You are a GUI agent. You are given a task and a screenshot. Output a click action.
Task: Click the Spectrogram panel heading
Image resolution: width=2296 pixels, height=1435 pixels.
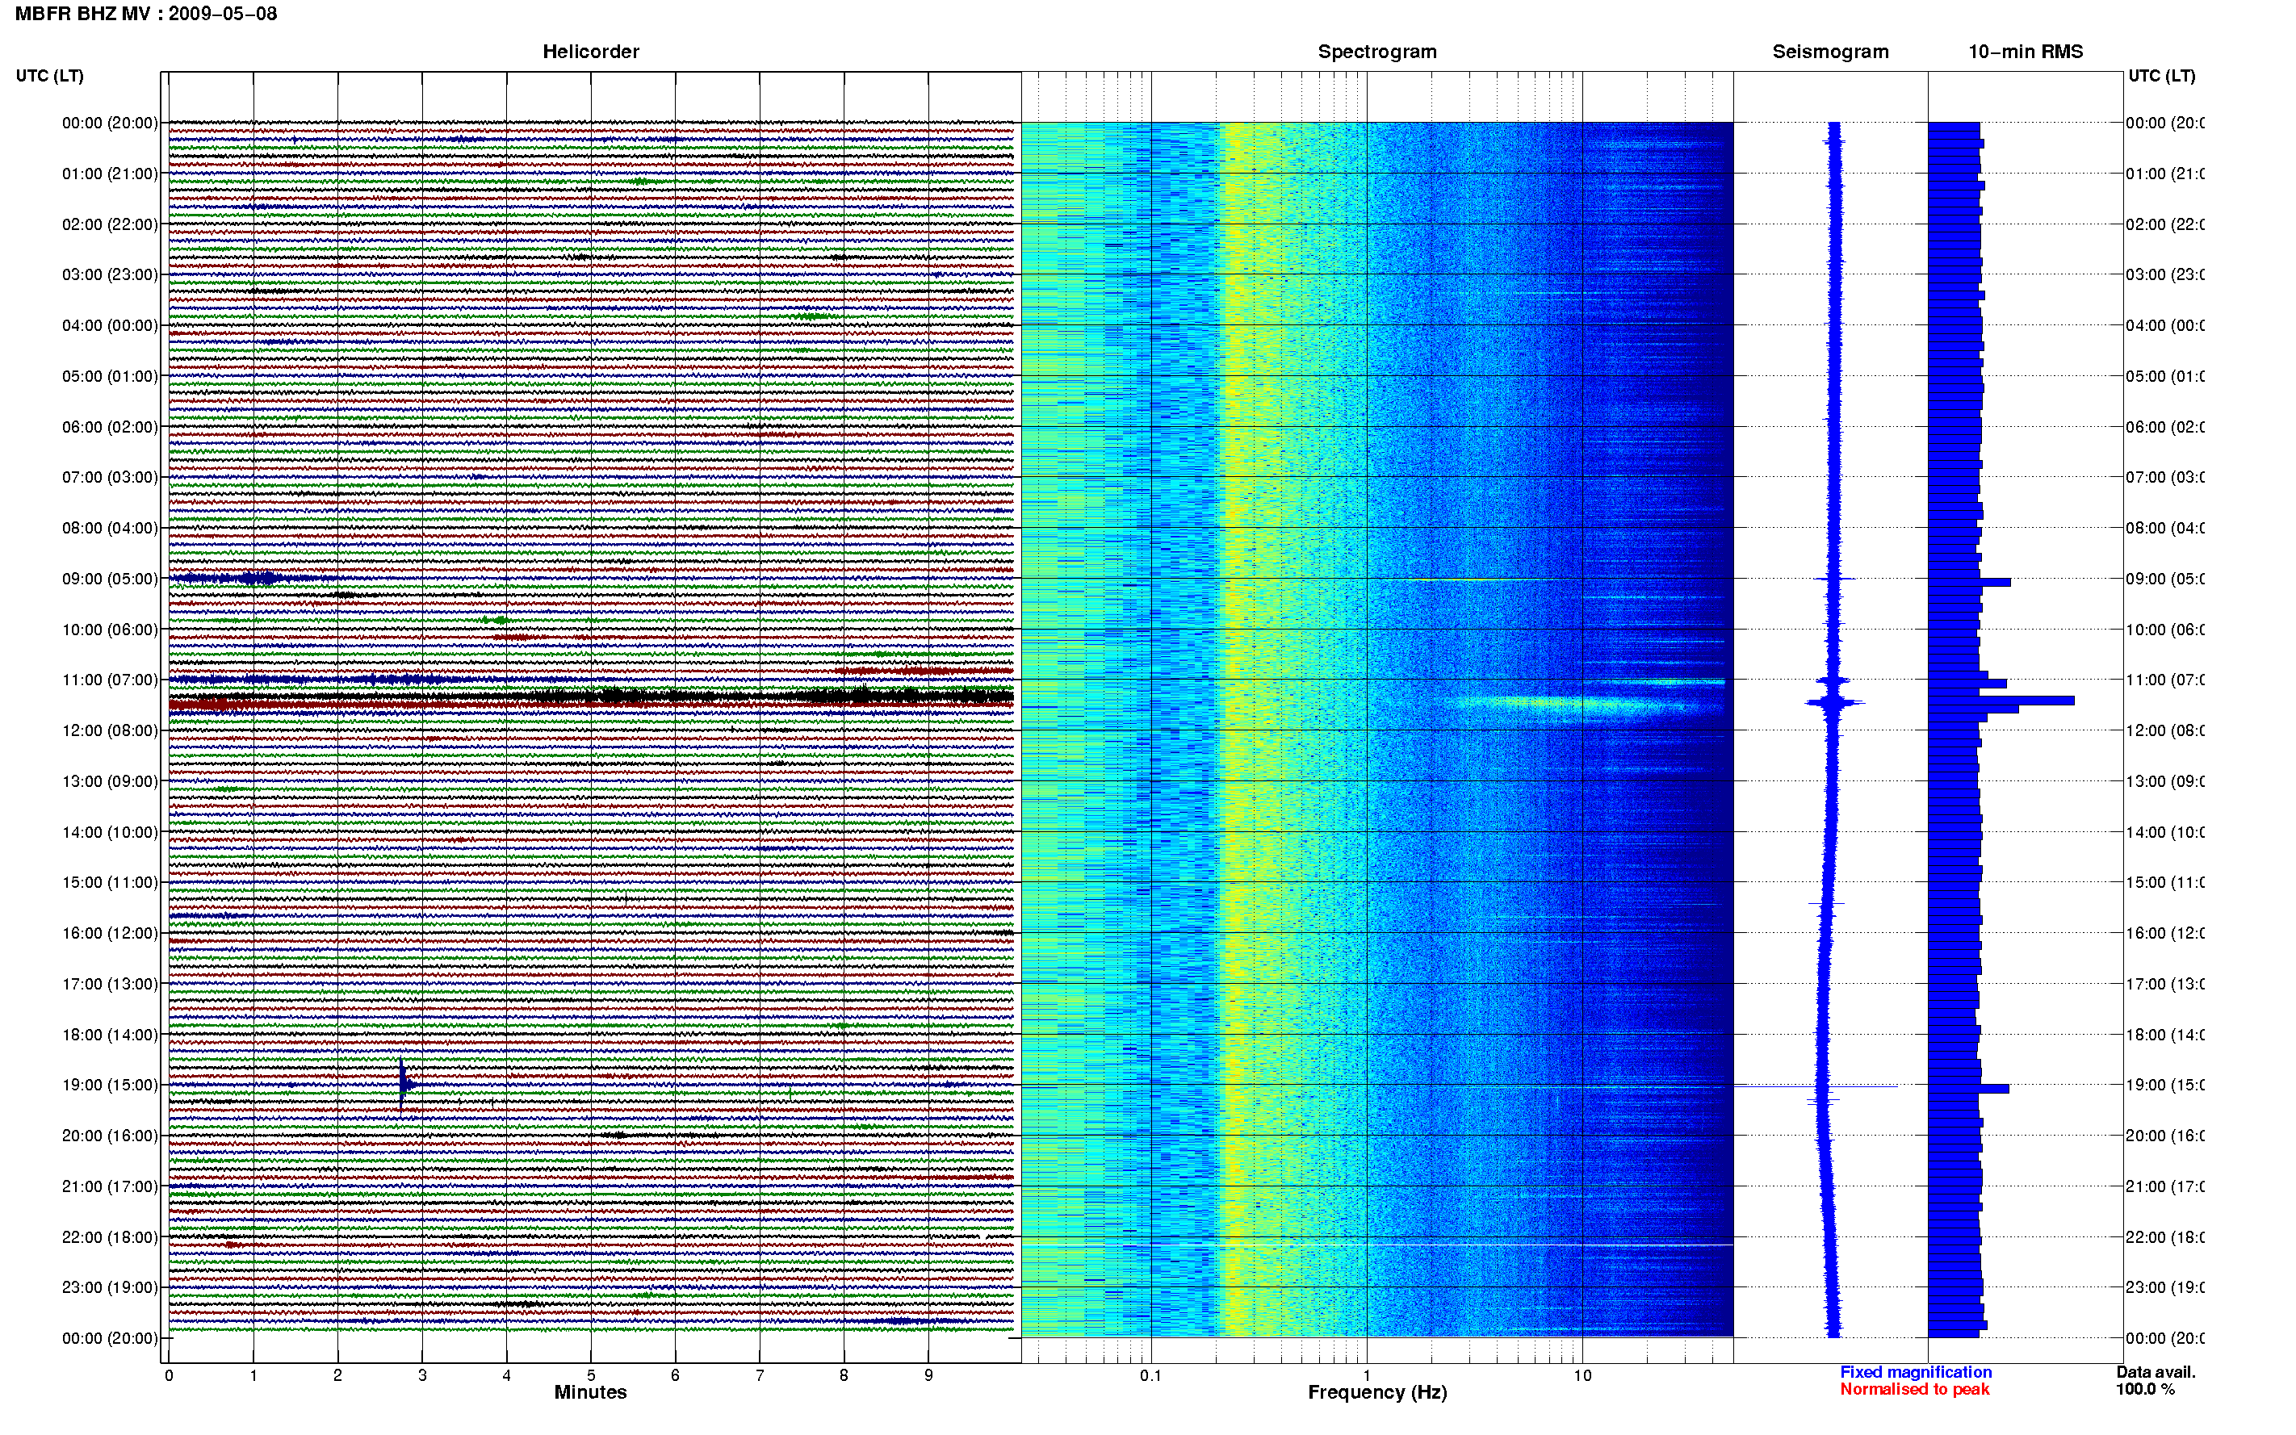point(1377,52)
